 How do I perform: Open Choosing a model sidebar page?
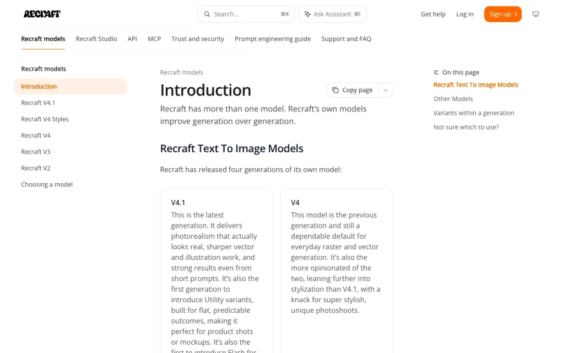[47, 184]
